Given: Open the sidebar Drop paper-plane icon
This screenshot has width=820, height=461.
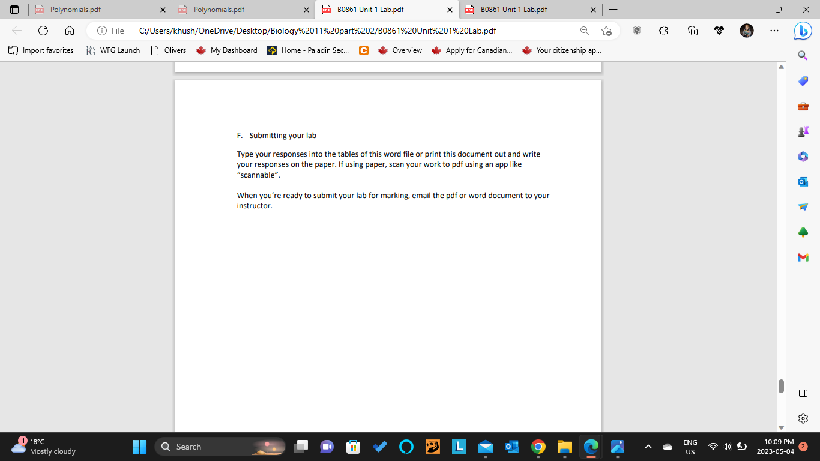Looking at the screenshot, I should point(803,207).
